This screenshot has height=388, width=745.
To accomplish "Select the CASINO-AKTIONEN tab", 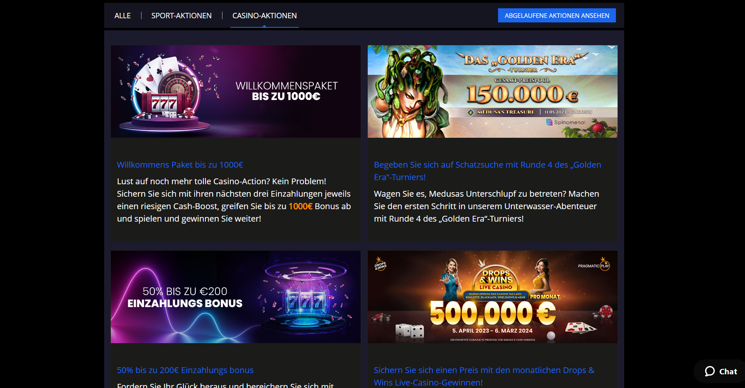I will click(x=264, y=16).
